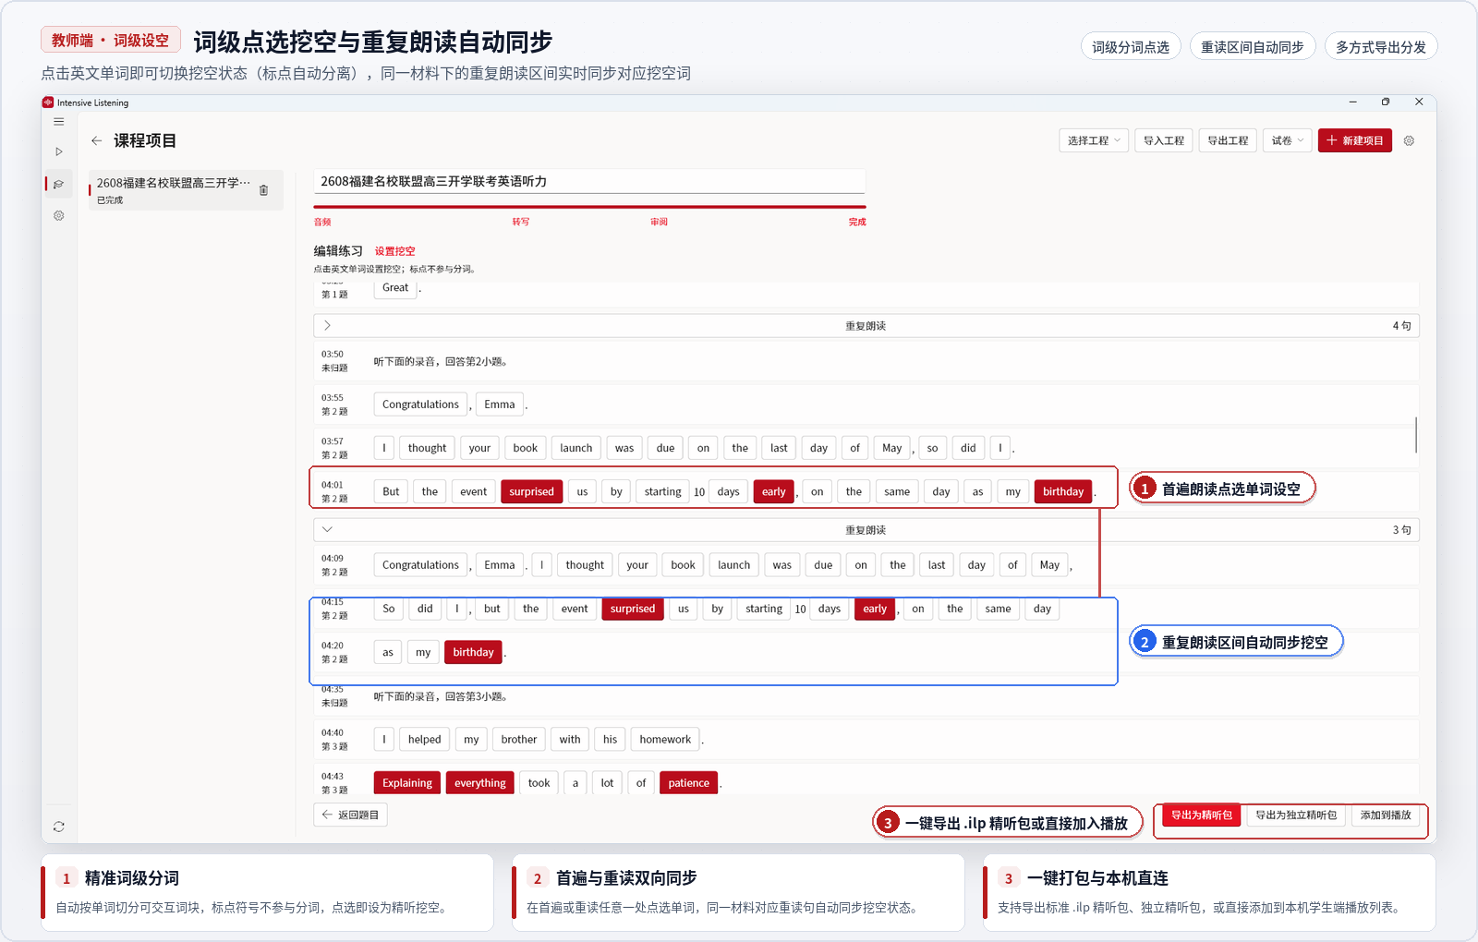Click 'thought' in the 03:57 row
The image size is (1478, 942).
(x=428, y=448)
